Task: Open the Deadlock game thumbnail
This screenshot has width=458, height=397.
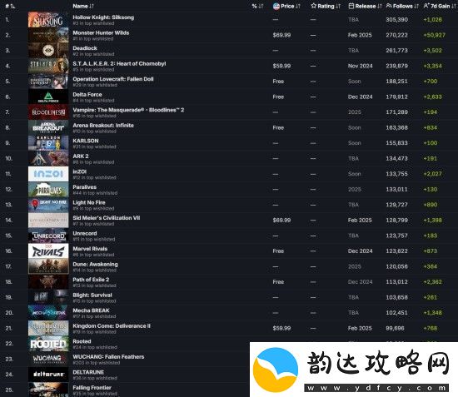Action: [x=48, y=51]
